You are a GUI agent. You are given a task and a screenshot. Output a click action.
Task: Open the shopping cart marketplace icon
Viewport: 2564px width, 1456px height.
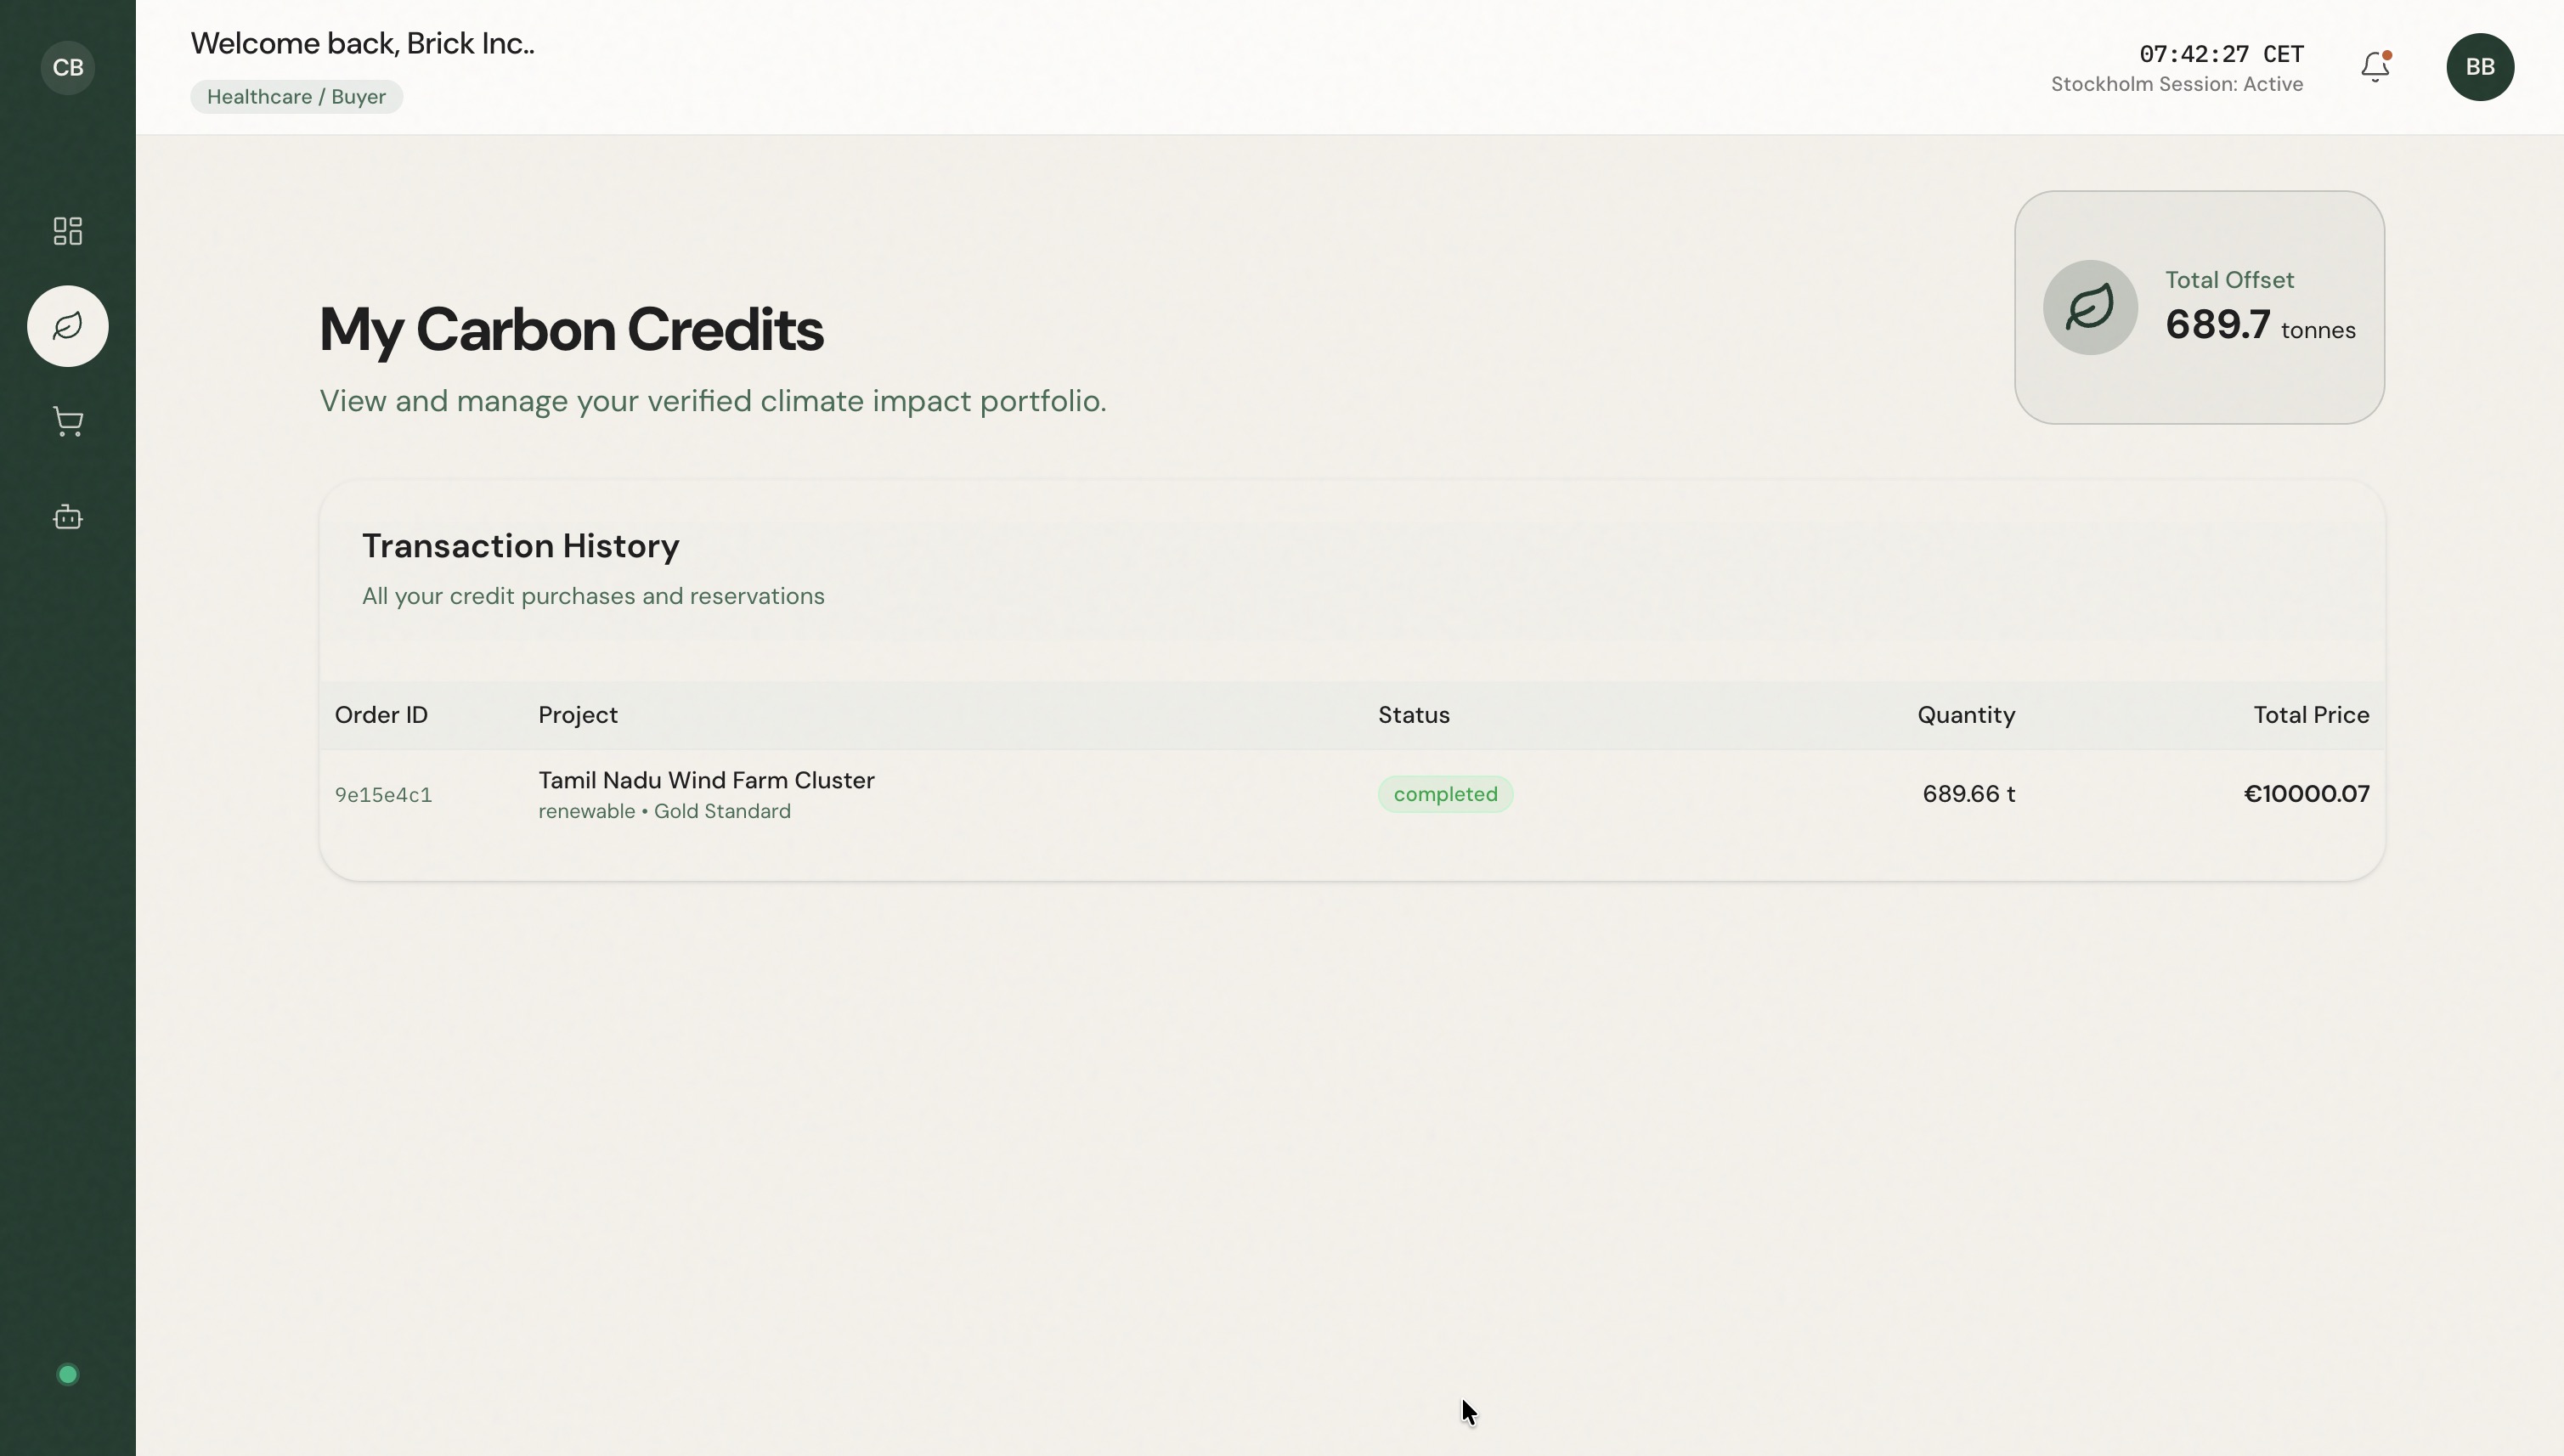[67, 421]
